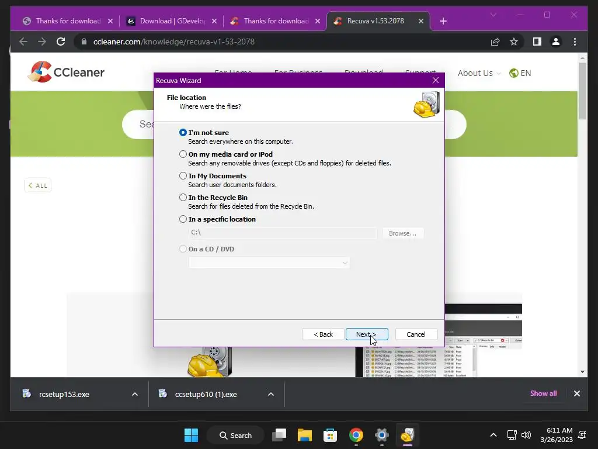Open File Explorer from taskbar
This screenshot has height=449, width=598.
305,435
